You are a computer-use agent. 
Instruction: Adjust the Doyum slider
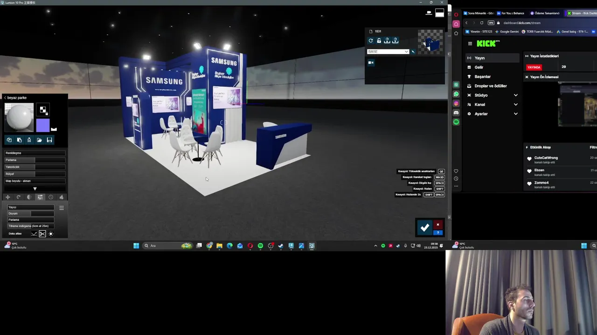pyautogui.click(x=31, y=213)
